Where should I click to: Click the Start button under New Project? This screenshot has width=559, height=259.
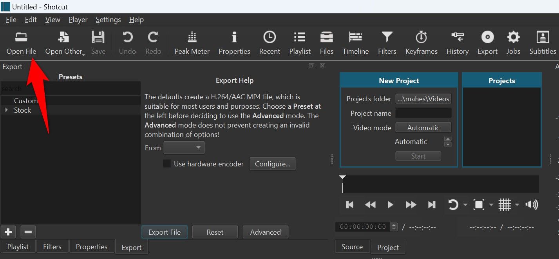(418, 156)
